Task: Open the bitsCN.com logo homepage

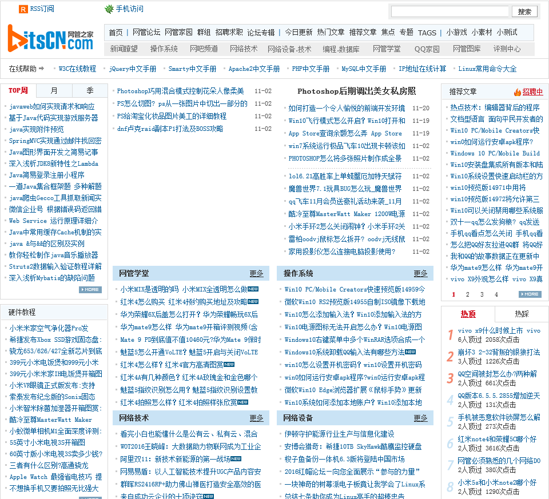Action: click(51, 38)
